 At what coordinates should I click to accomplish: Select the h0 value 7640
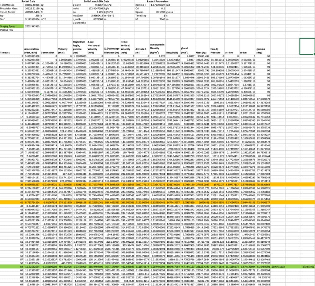point(162,19)
